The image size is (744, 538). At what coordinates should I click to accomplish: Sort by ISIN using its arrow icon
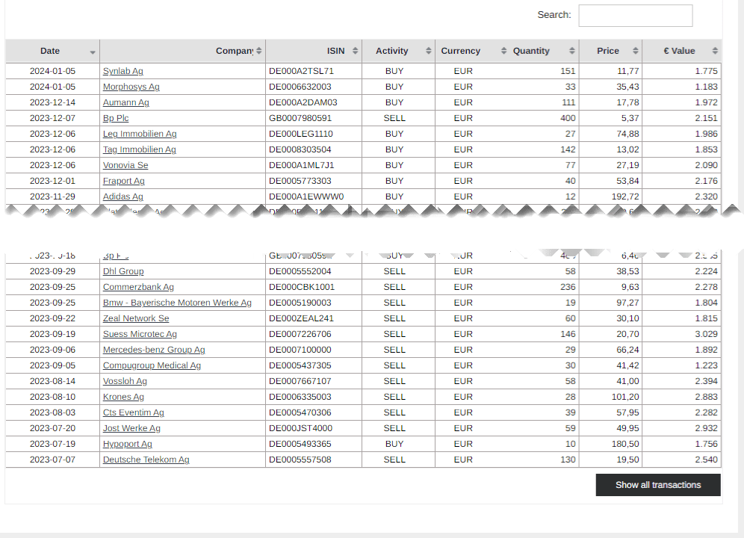(355, 51)
